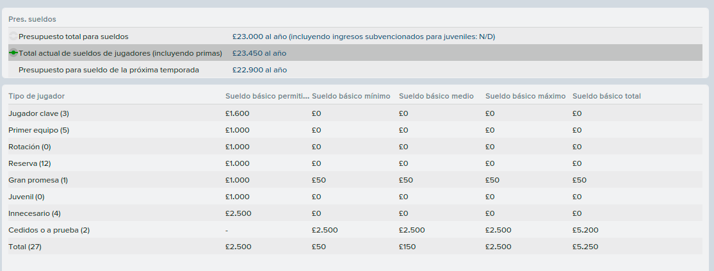The width and height of the screenshot is (714, 271).
Task: Select the Reserva (12) row
Action: pyautogui.click(x=355, y=163)
